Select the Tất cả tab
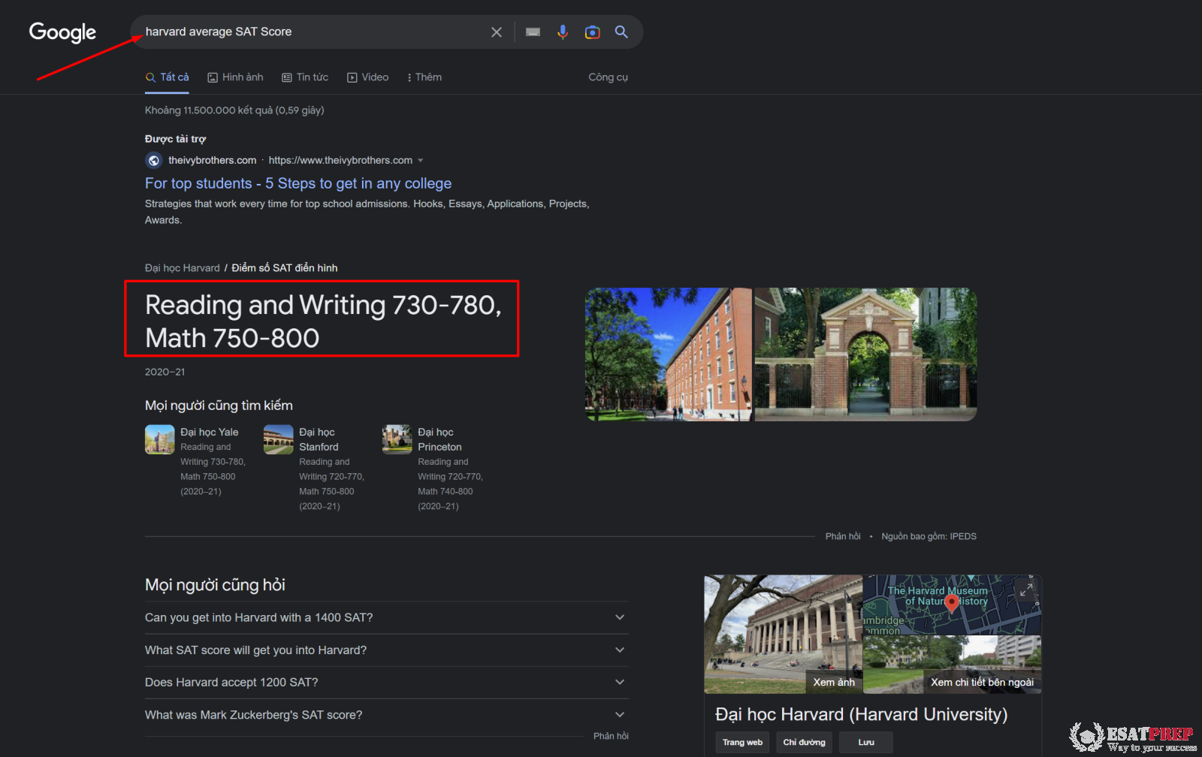1202x757 pixels. click(168, 77)
